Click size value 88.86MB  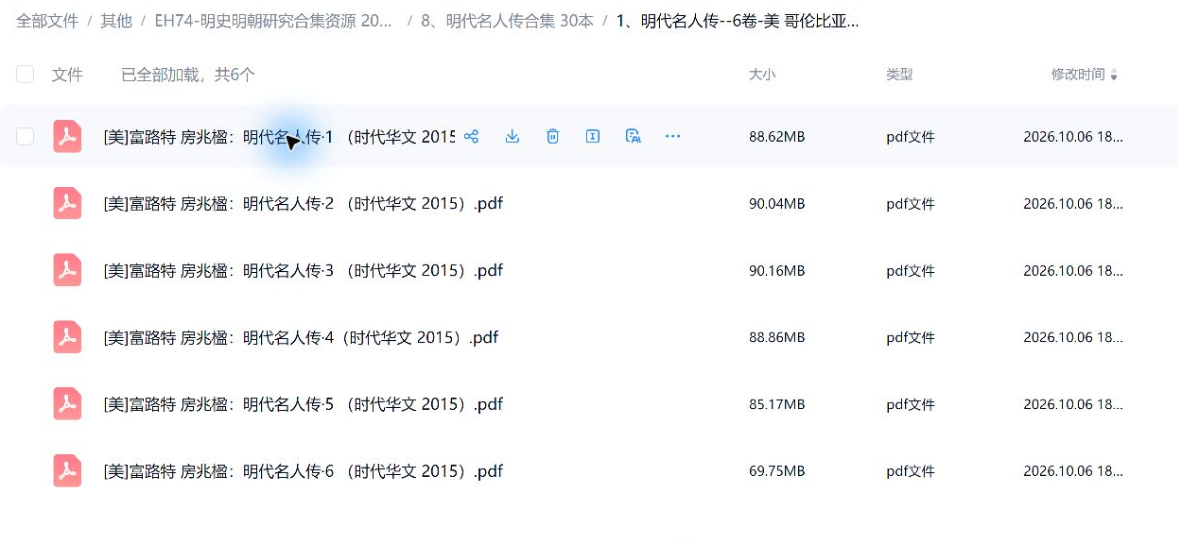coord(777,337)
